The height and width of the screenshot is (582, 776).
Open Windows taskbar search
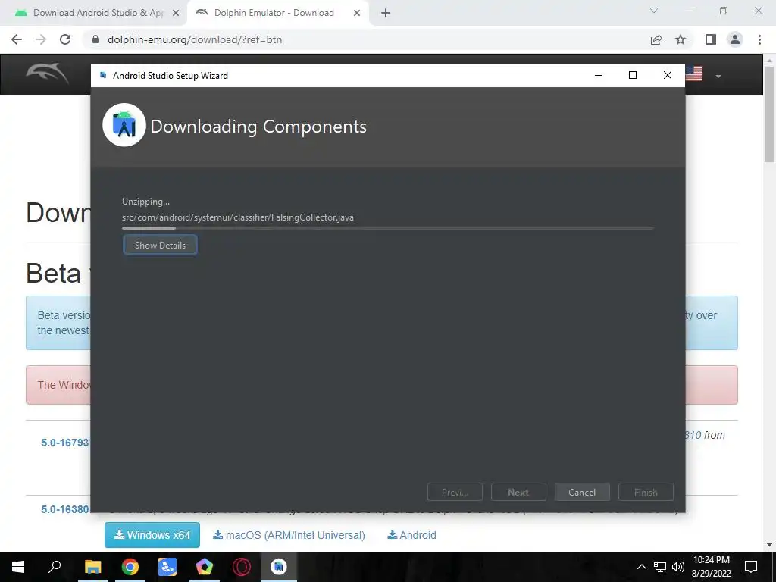pyautogui.click(x=55, y=567)
